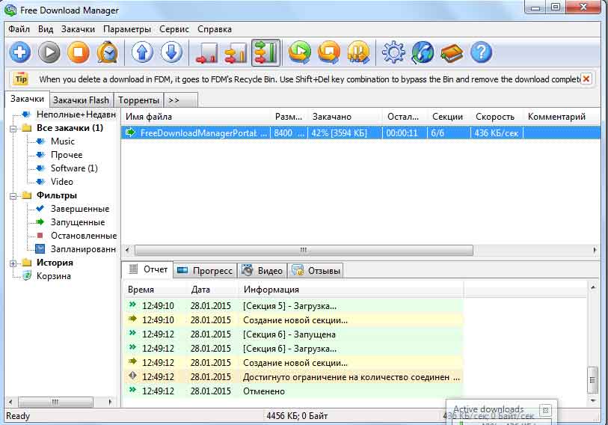This screenshot has height=425, width=608.
Task: Select FreeDownloadManagerPortal download row
Action: (360, 133)
